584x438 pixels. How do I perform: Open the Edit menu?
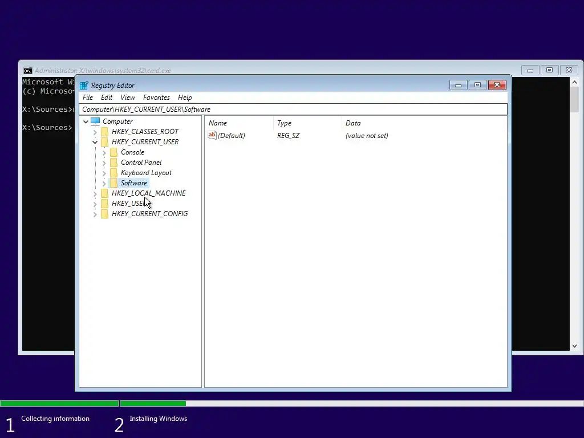107,97
